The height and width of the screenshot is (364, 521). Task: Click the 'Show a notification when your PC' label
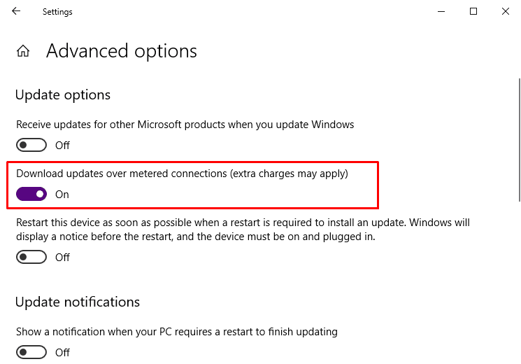click(x=177, y=332)
